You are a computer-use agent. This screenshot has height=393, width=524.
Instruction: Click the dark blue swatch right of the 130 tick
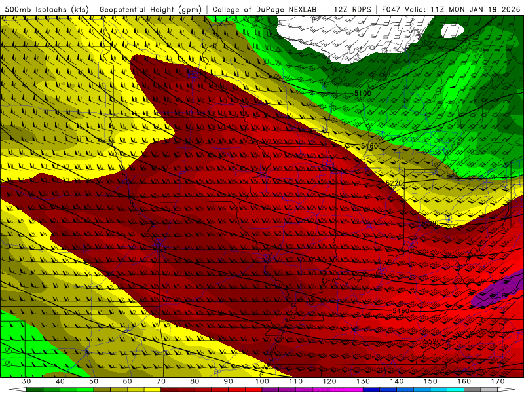[371, 390]
